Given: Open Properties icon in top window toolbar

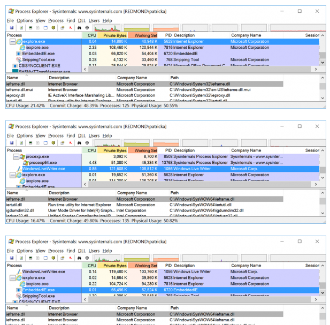Looking at the screenshot, I should (62, 28).
